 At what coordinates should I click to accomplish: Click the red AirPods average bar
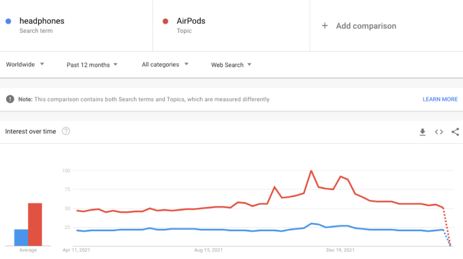click(35, 224)
